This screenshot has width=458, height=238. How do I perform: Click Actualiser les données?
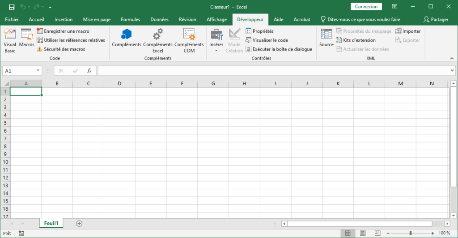(x=362, y=49)
